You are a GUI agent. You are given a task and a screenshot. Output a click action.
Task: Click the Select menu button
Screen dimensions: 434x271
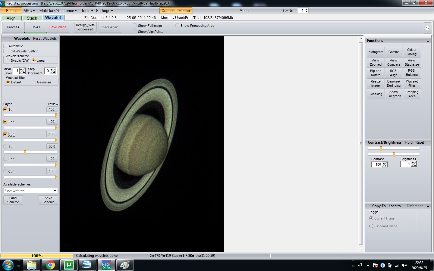[x=11, y=11]
